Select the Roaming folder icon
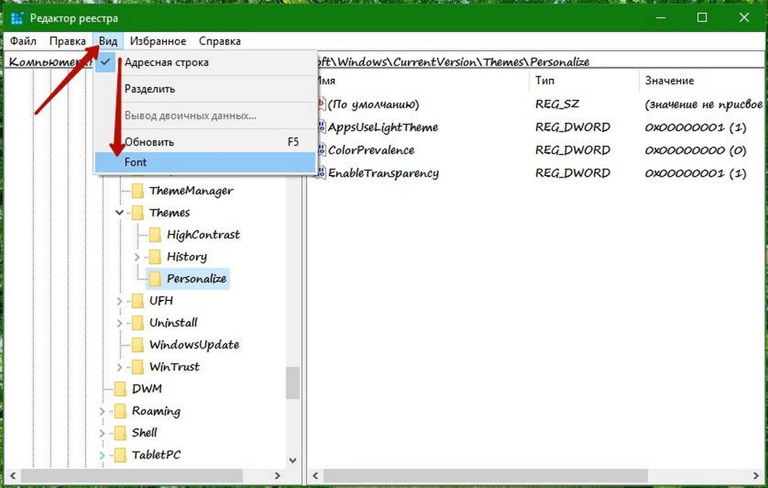The image size is (768, 488). (120, 411)
